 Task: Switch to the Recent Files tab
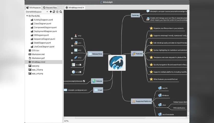(50, 8)
